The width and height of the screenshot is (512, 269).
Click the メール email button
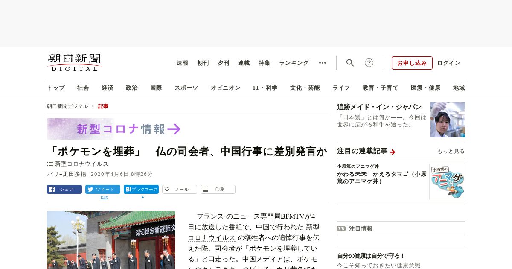click(x=180, y=189)
